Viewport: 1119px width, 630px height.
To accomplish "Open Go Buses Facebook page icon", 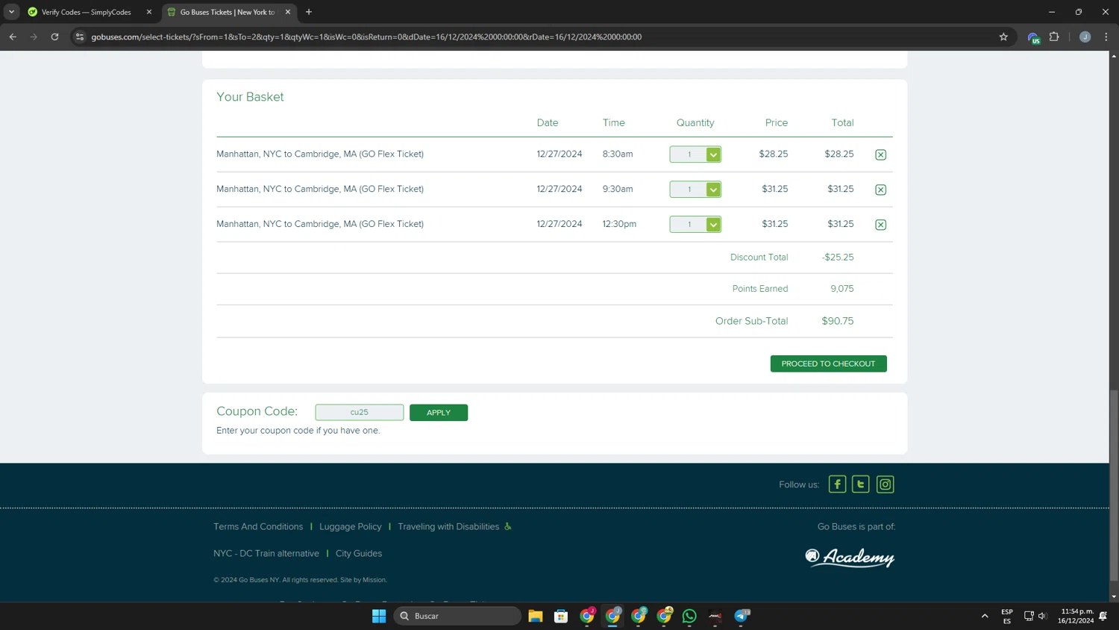I will pyautogui.click(x=837, y=484).
